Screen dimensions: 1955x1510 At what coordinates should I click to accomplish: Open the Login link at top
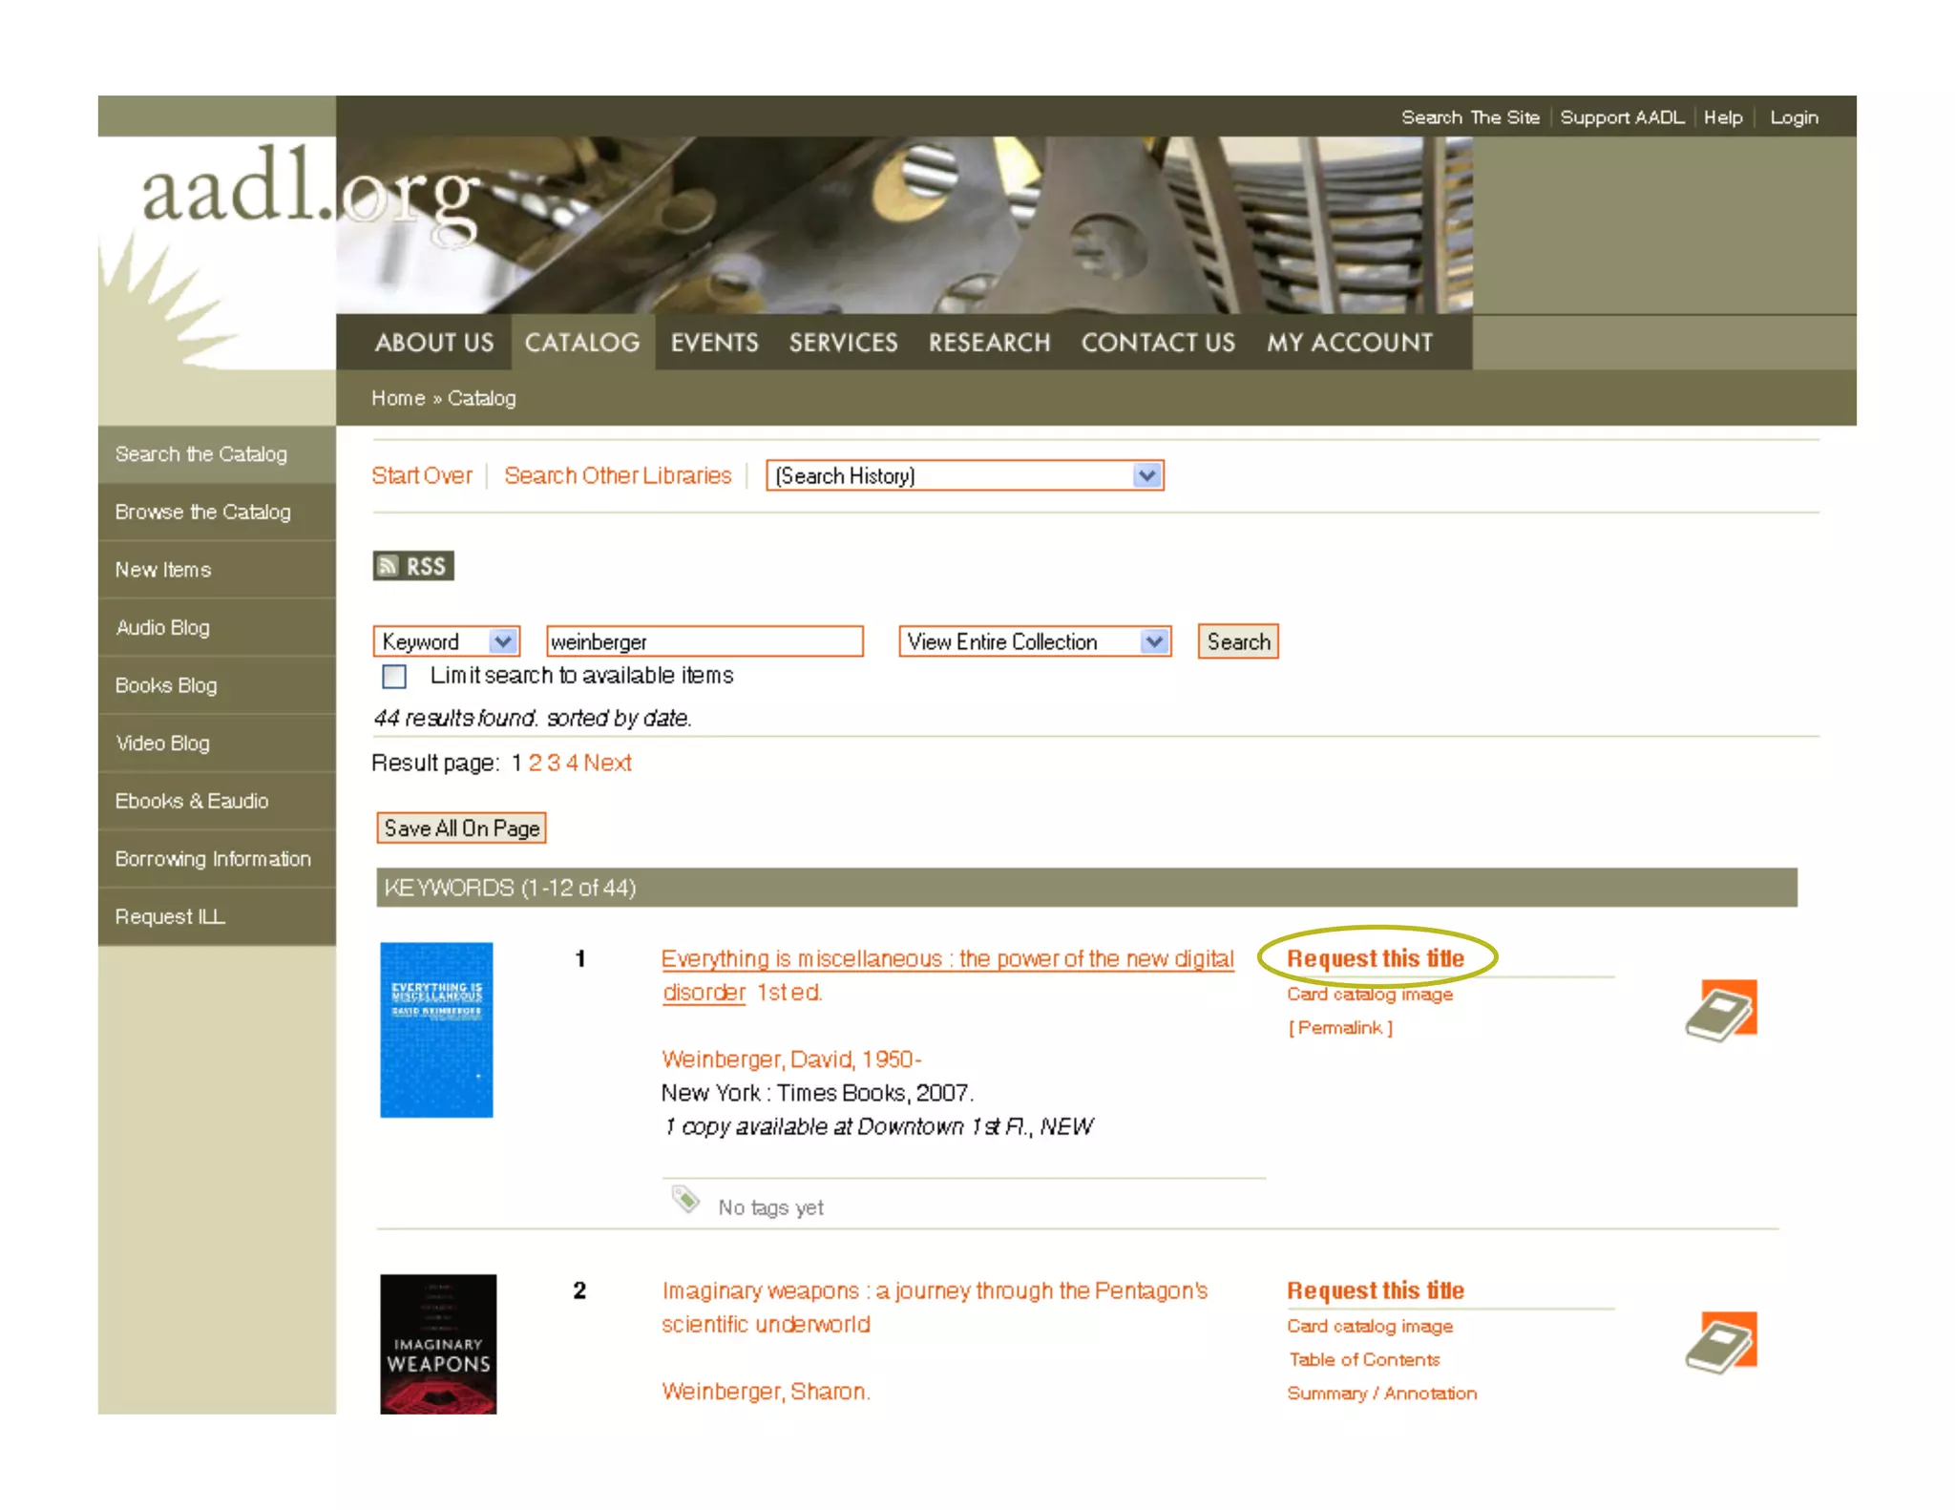tap(1794, 117)
